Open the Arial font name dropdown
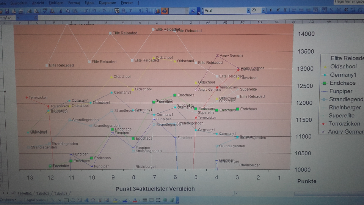This screenshot has width=364, height=205. (248, 11)
